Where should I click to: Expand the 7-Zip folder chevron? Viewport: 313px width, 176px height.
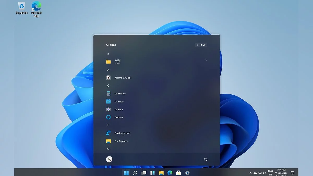(x=206, y=60)
